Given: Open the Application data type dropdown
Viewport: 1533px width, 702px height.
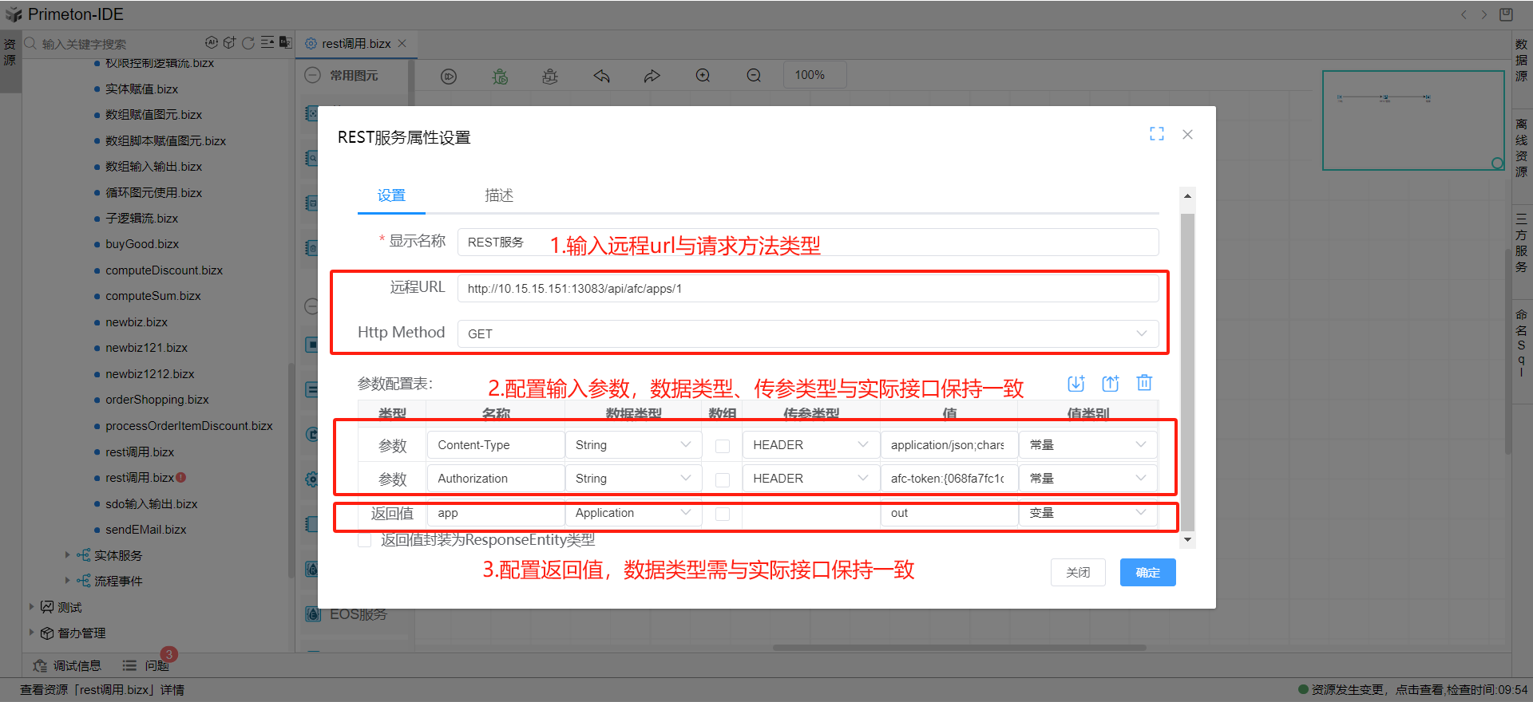Looking at the screenshot, I should pos(632,513).
